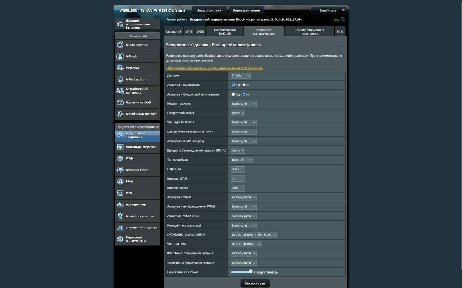Open the Список блокування переміщення tab
462x288 pixels.
click(309, 32)
